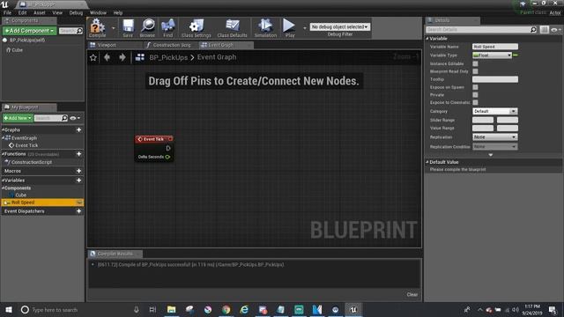The height and width of the screenshot is (317, 564).
Task: Open Category Default dropdown
Action: 494,111
